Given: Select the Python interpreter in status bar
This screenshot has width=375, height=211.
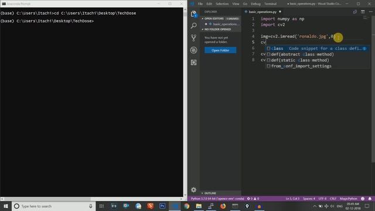Looking at the screenshot, I should [x=217, y=199].
